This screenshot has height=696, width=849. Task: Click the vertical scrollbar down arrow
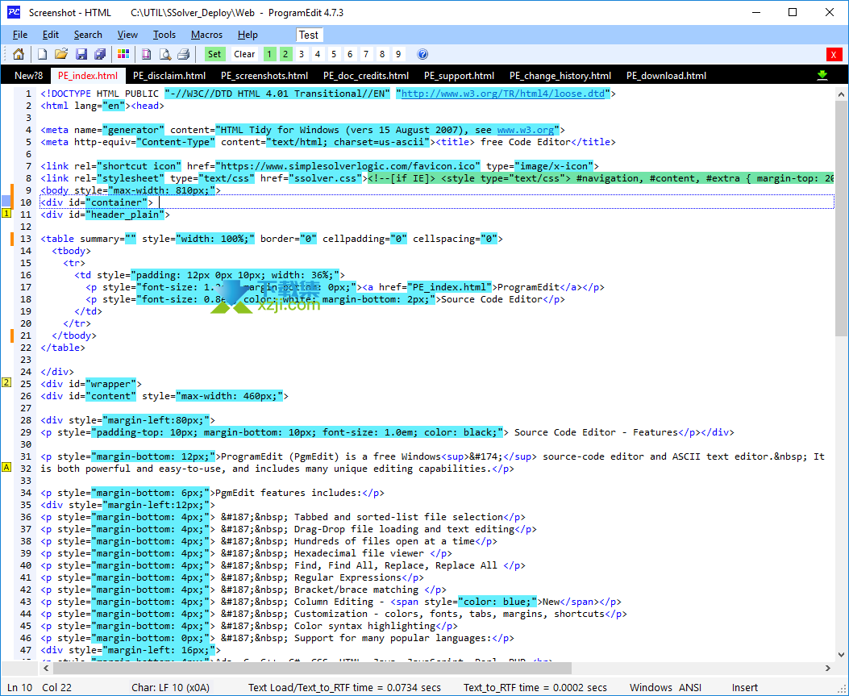click(841, 654)
